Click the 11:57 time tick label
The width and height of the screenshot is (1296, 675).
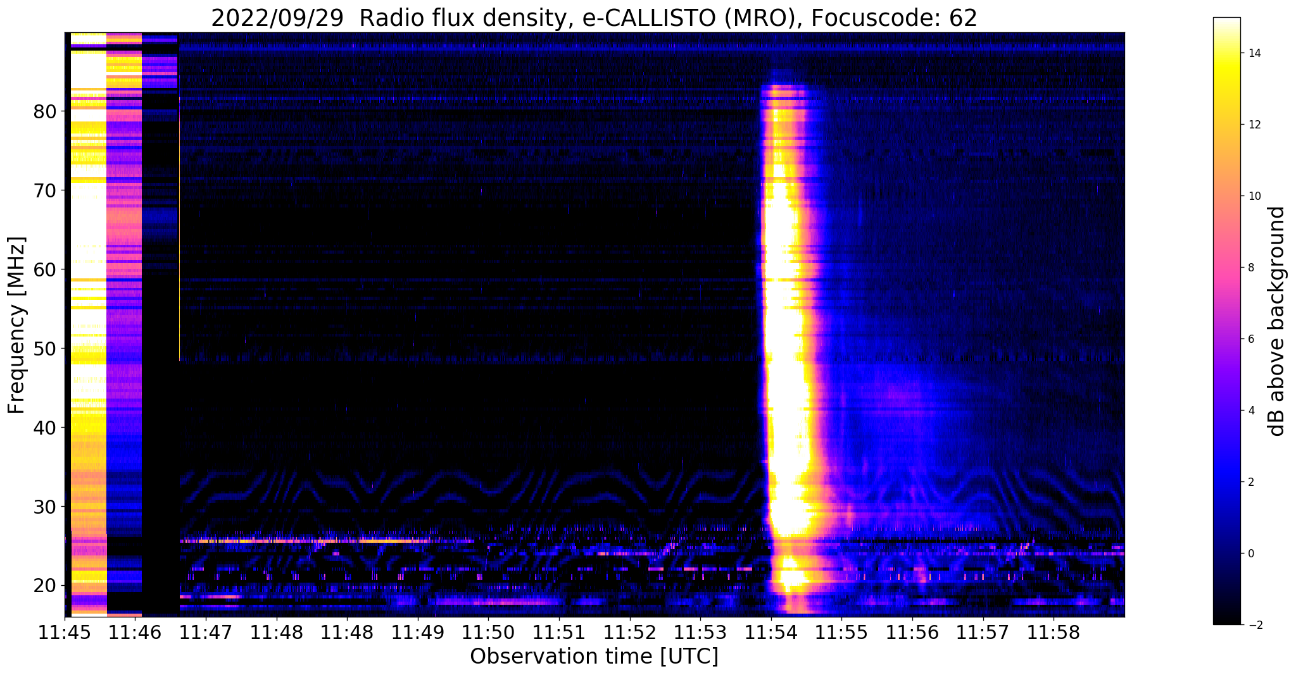click(x=983, y=633)
